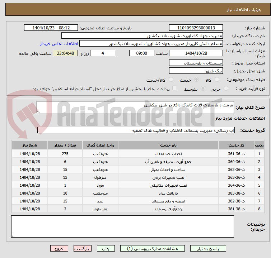Image resolution: width=271 pixels, height=258 pixels.
Task: Click the خروج exit button
Action: [59, 249]
